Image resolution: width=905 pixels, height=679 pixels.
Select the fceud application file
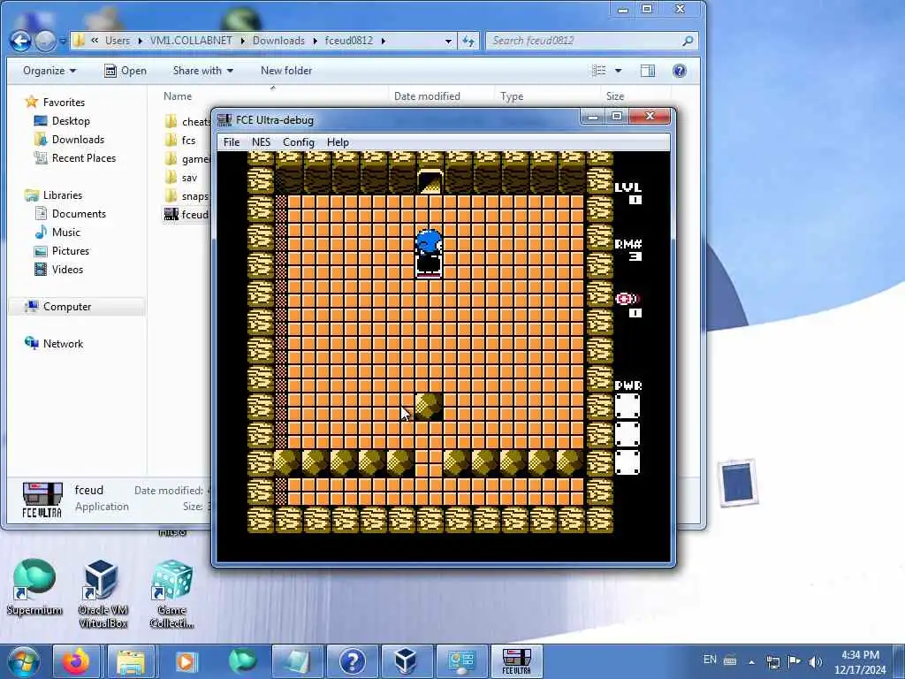(187, 214)
